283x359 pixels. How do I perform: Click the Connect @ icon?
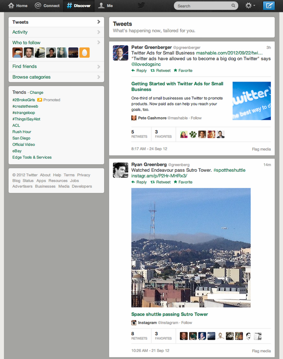pyautogui.click(x=38, y=6)
